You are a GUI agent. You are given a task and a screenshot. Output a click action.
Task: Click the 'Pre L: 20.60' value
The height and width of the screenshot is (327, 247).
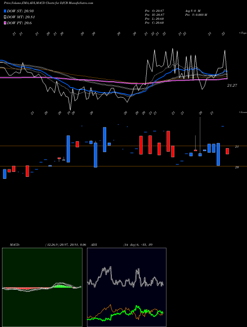click(155, 19)
